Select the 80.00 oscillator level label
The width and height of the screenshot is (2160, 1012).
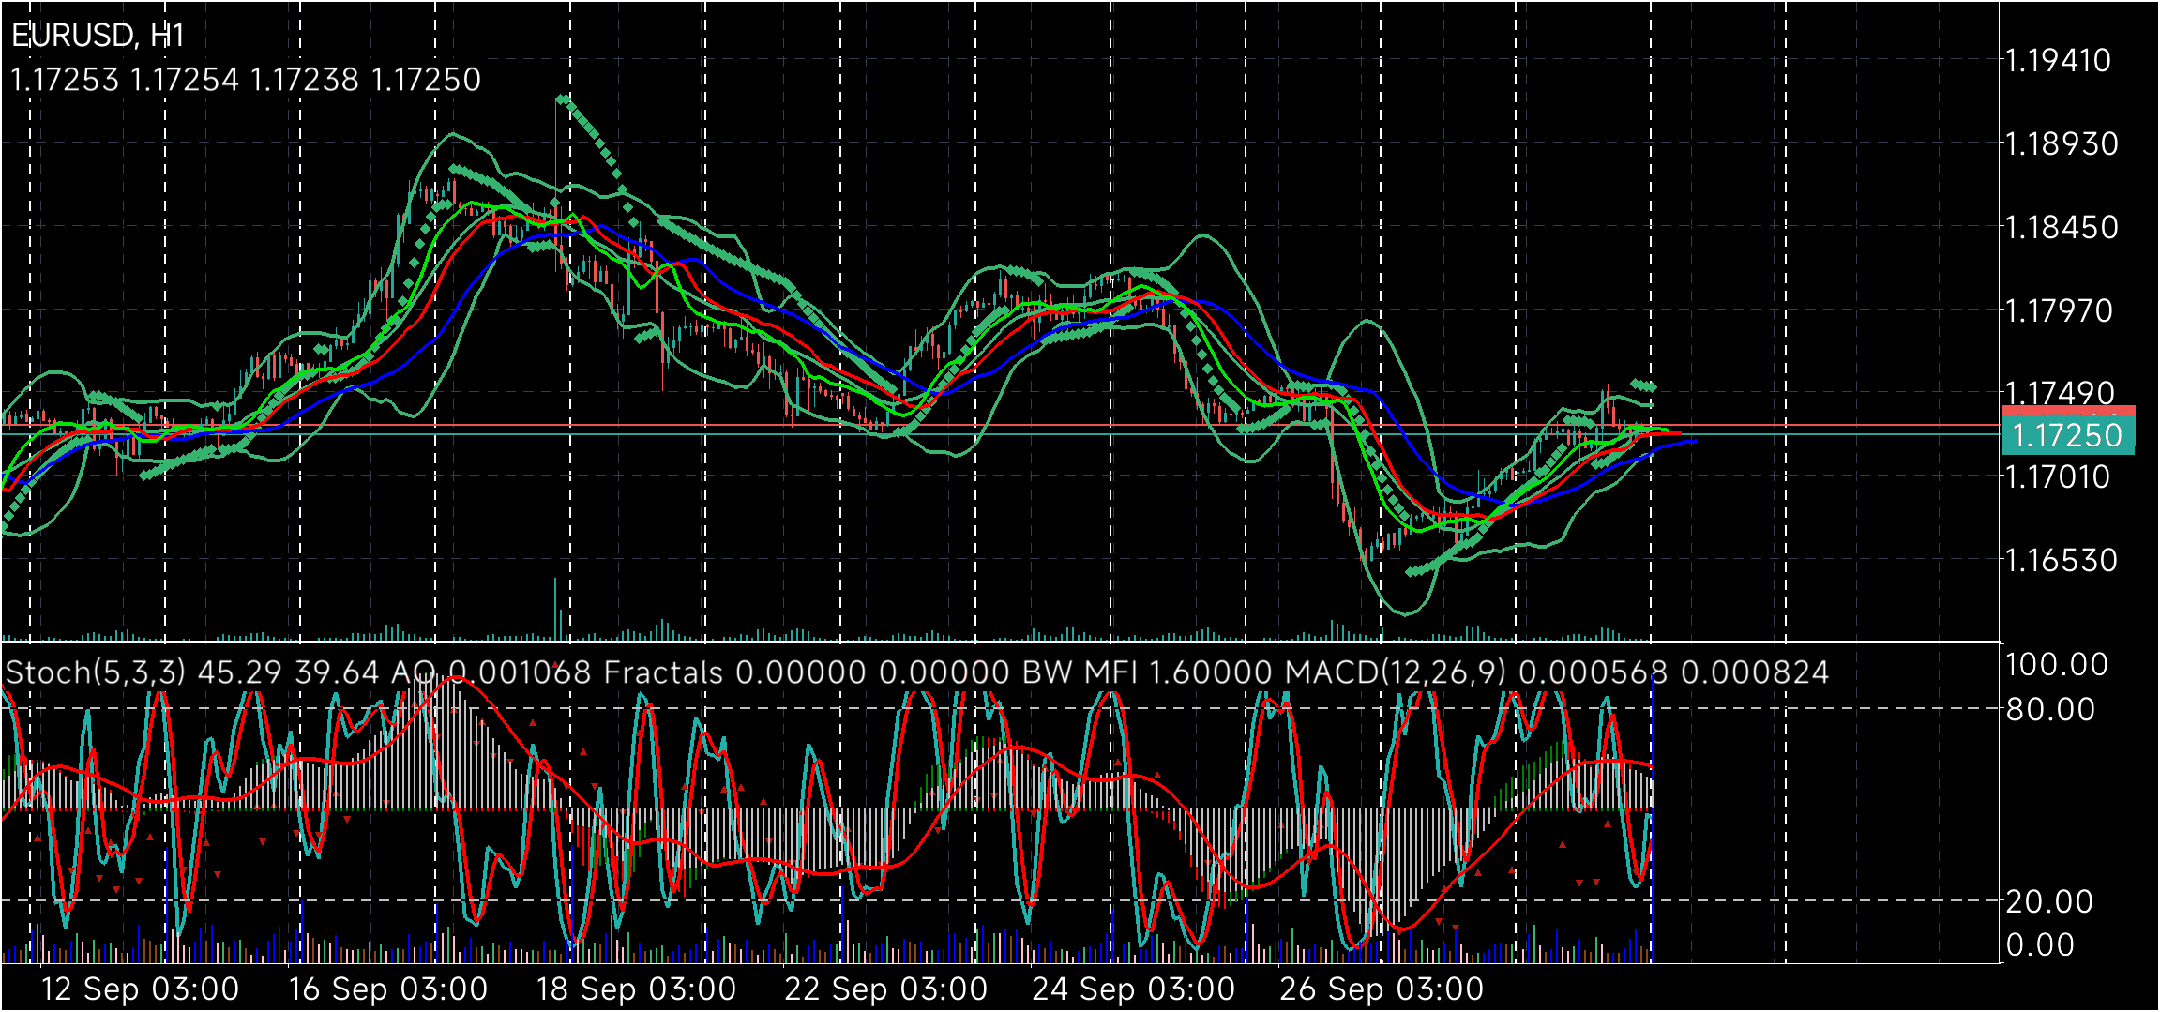pyautogui.click(x=2050, y=709)
